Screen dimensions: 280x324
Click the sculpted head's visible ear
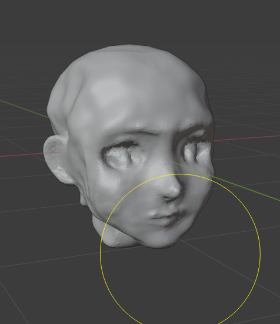pos(58,160)
